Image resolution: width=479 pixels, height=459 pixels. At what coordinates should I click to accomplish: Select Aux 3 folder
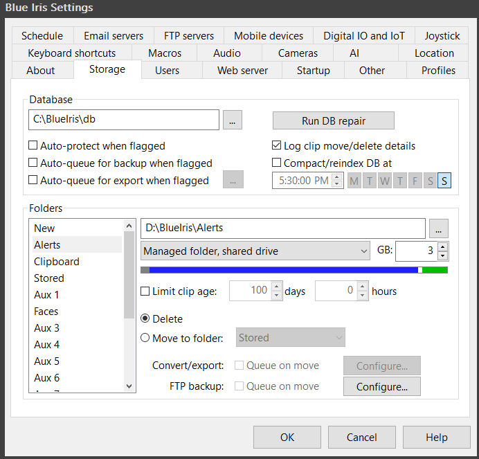pos(77,327)
